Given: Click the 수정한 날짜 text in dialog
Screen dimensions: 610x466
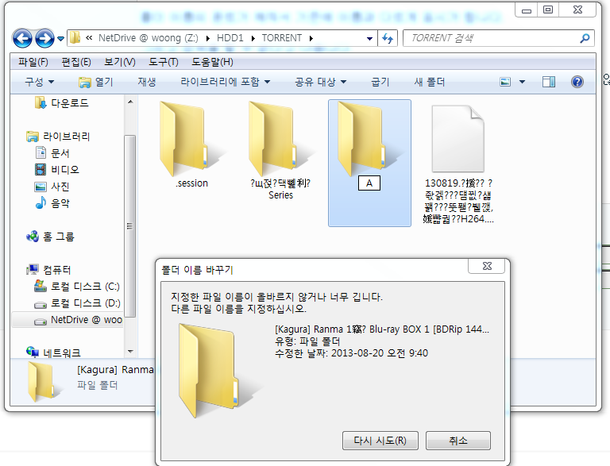Looking at the screenshot, I should (351, 353).
